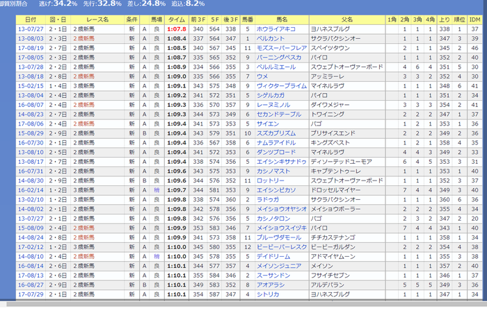Open horse link スズカプリズム

tap(276, 133)
